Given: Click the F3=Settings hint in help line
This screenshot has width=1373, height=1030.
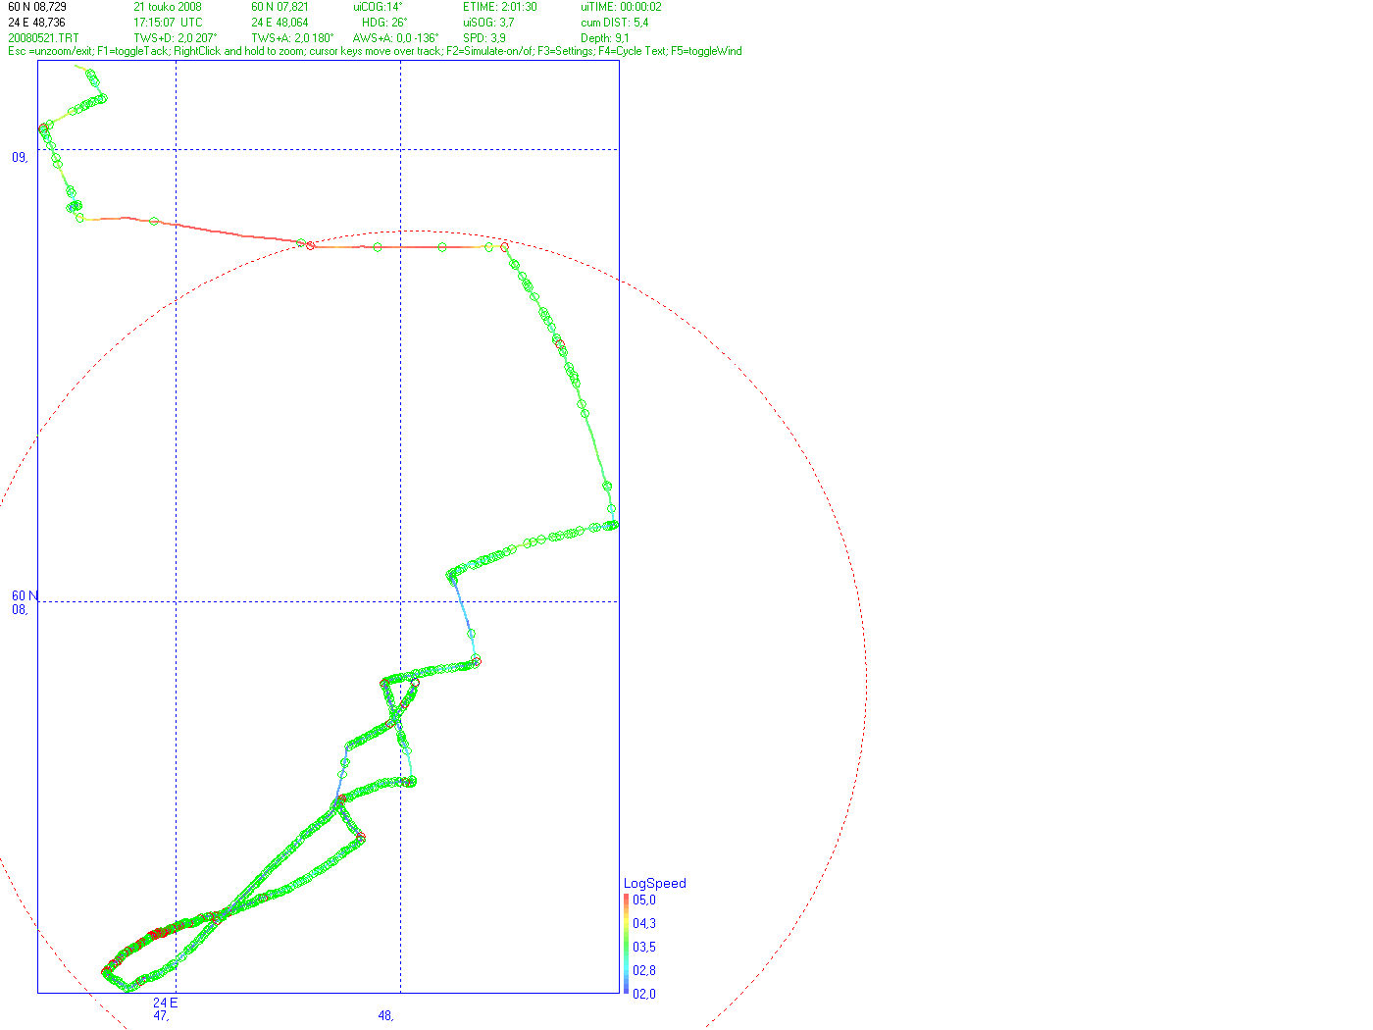Looking at the screenshot, I should 565,51.
